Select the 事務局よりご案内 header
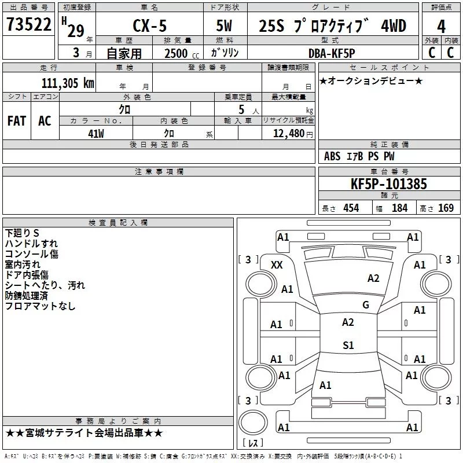The height and width of the screenshot is (463, 463). click(118, 421)
